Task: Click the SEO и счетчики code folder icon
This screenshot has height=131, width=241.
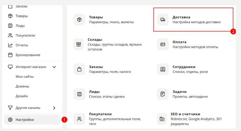Action: tap(162, 119)
